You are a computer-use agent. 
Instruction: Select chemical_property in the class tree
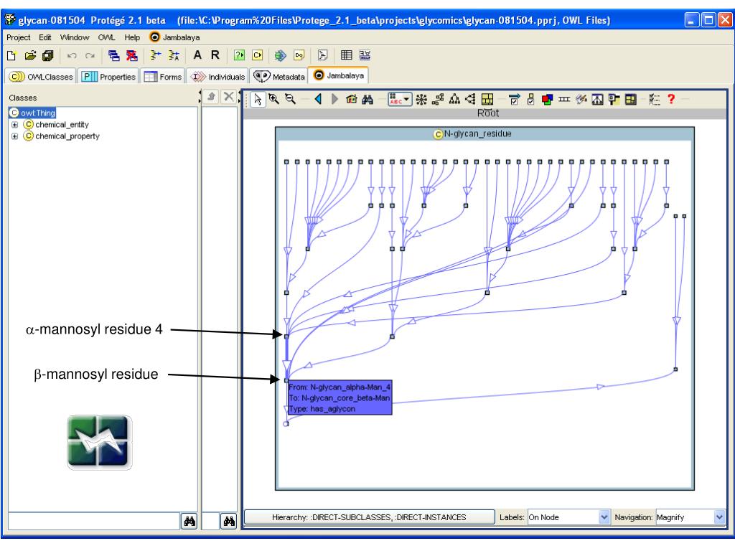pyautogui.click(x=62, y=136)
